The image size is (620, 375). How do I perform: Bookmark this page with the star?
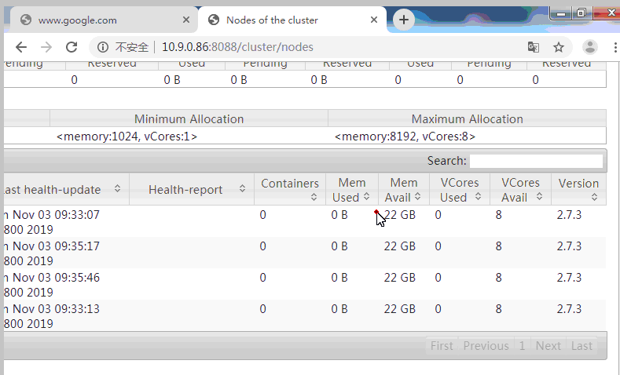coord(559,47)
